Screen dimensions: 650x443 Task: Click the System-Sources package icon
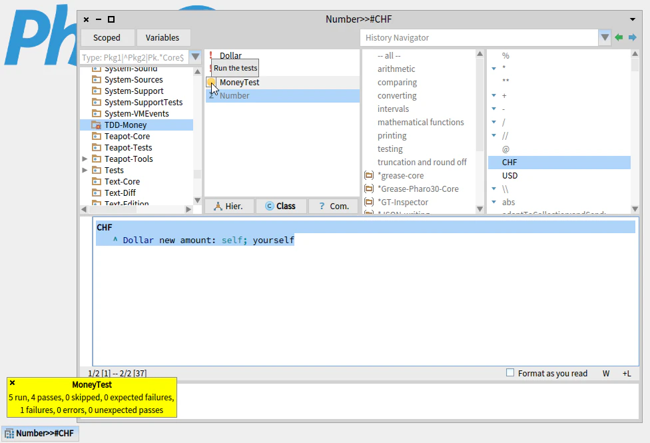click(96, 80)
